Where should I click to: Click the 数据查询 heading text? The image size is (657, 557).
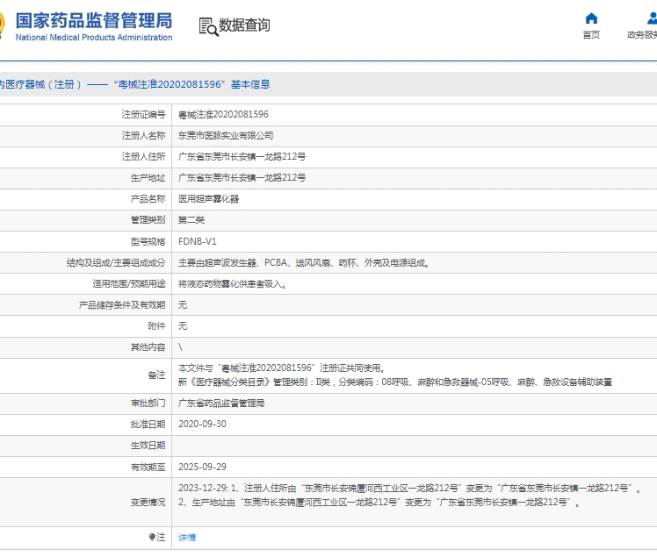coord(244,25)
